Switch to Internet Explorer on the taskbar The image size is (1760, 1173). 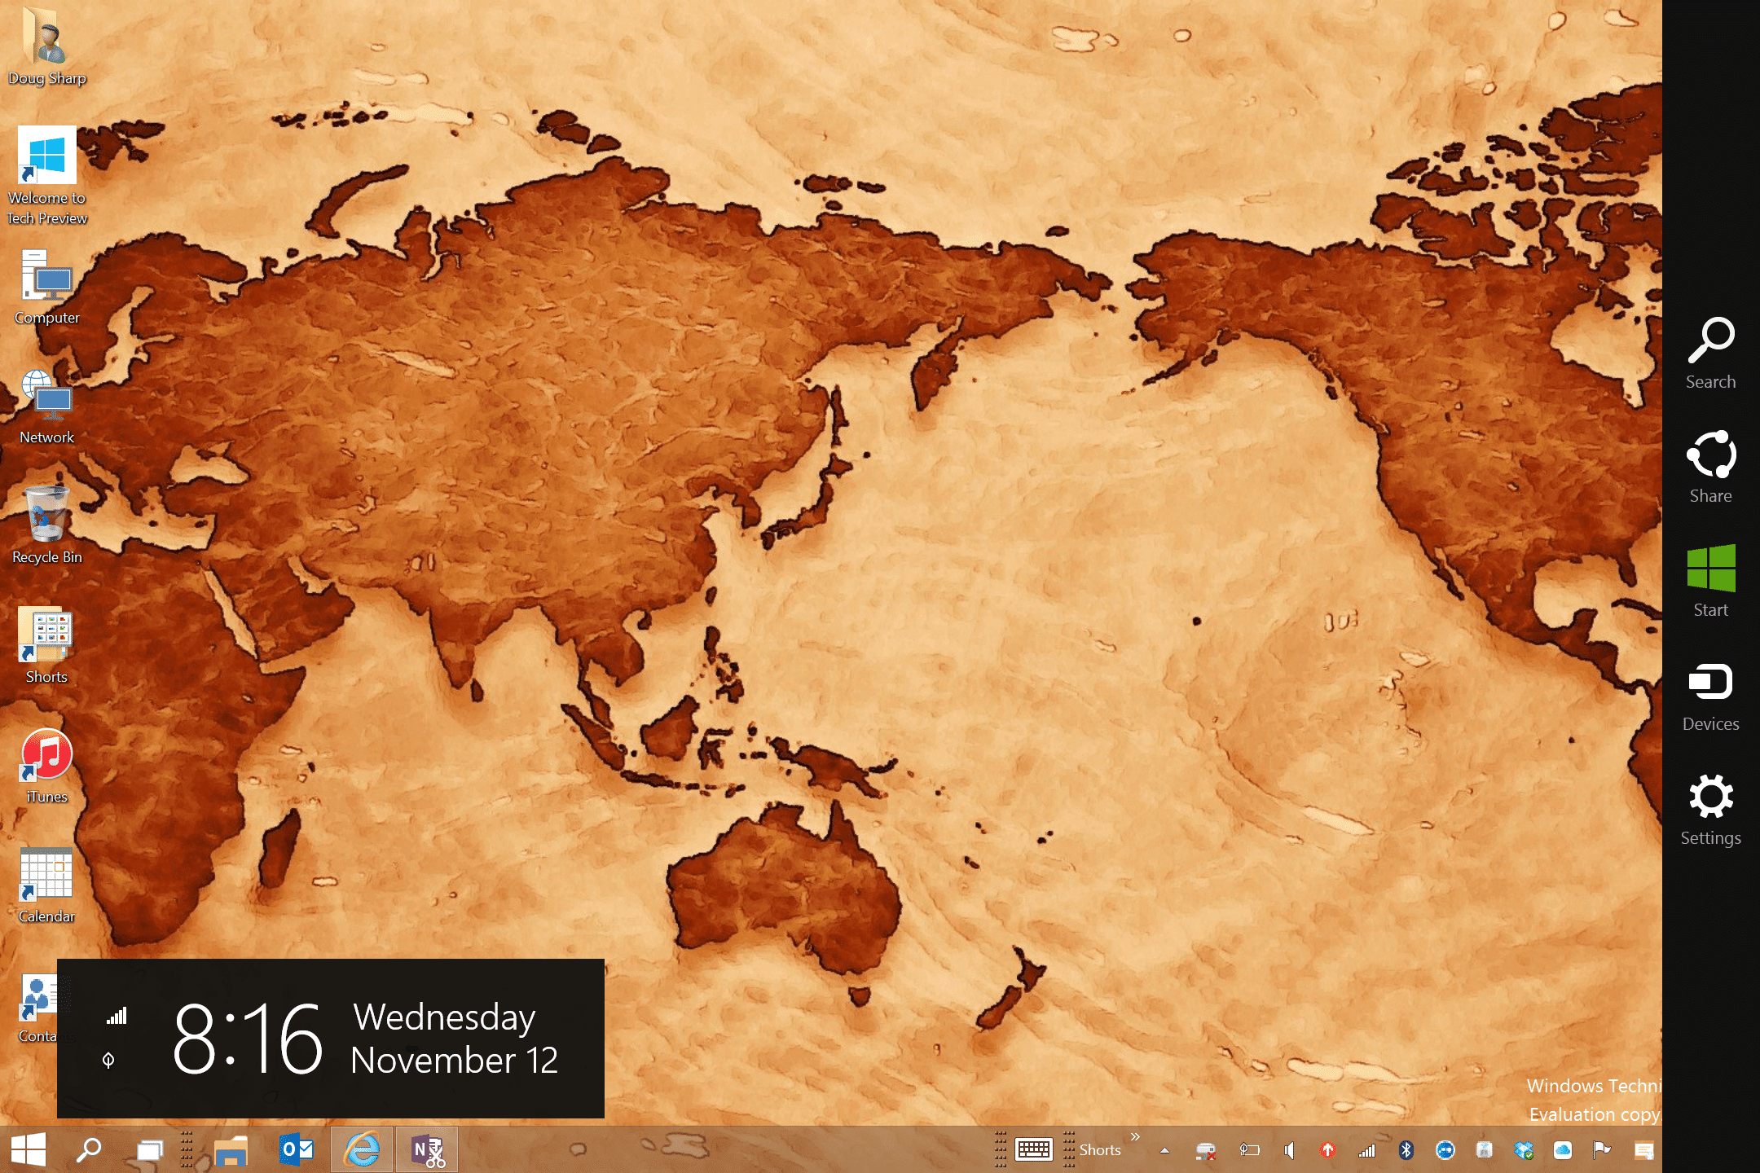362,1149
